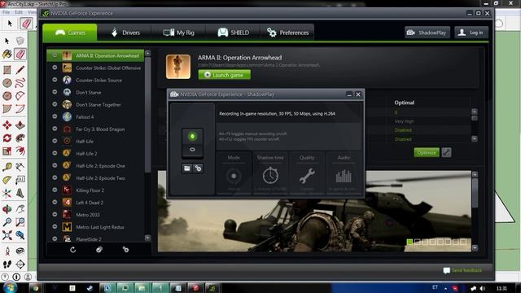The height and width of the screenshot is (293, 521).
Task: Select the Text label tool in SketchUp
Action: pos(20,180)
